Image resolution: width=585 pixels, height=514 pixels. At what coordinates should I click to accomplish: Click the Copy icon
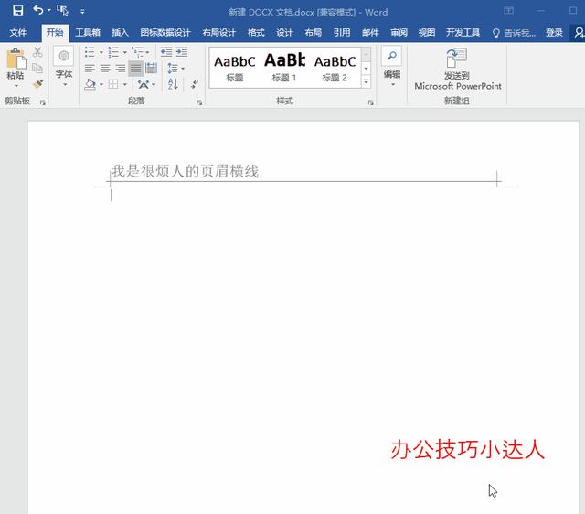[37, 68]
